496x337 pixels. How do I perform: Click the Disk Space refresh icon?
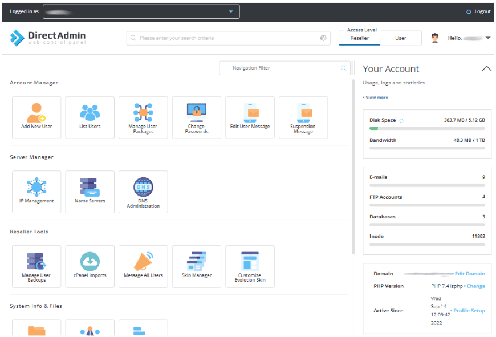[401, 120]
